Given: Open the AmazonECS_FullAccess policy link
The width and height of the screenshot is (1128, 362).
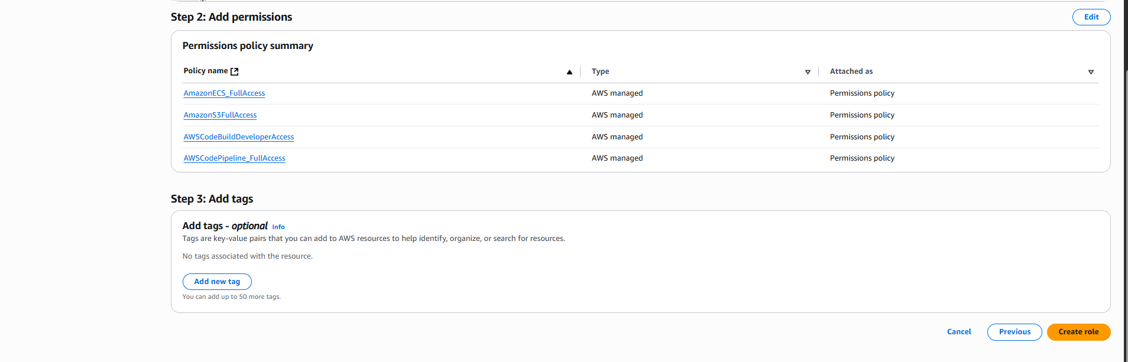Looking at the screenshot, I should tap(224, 93).
